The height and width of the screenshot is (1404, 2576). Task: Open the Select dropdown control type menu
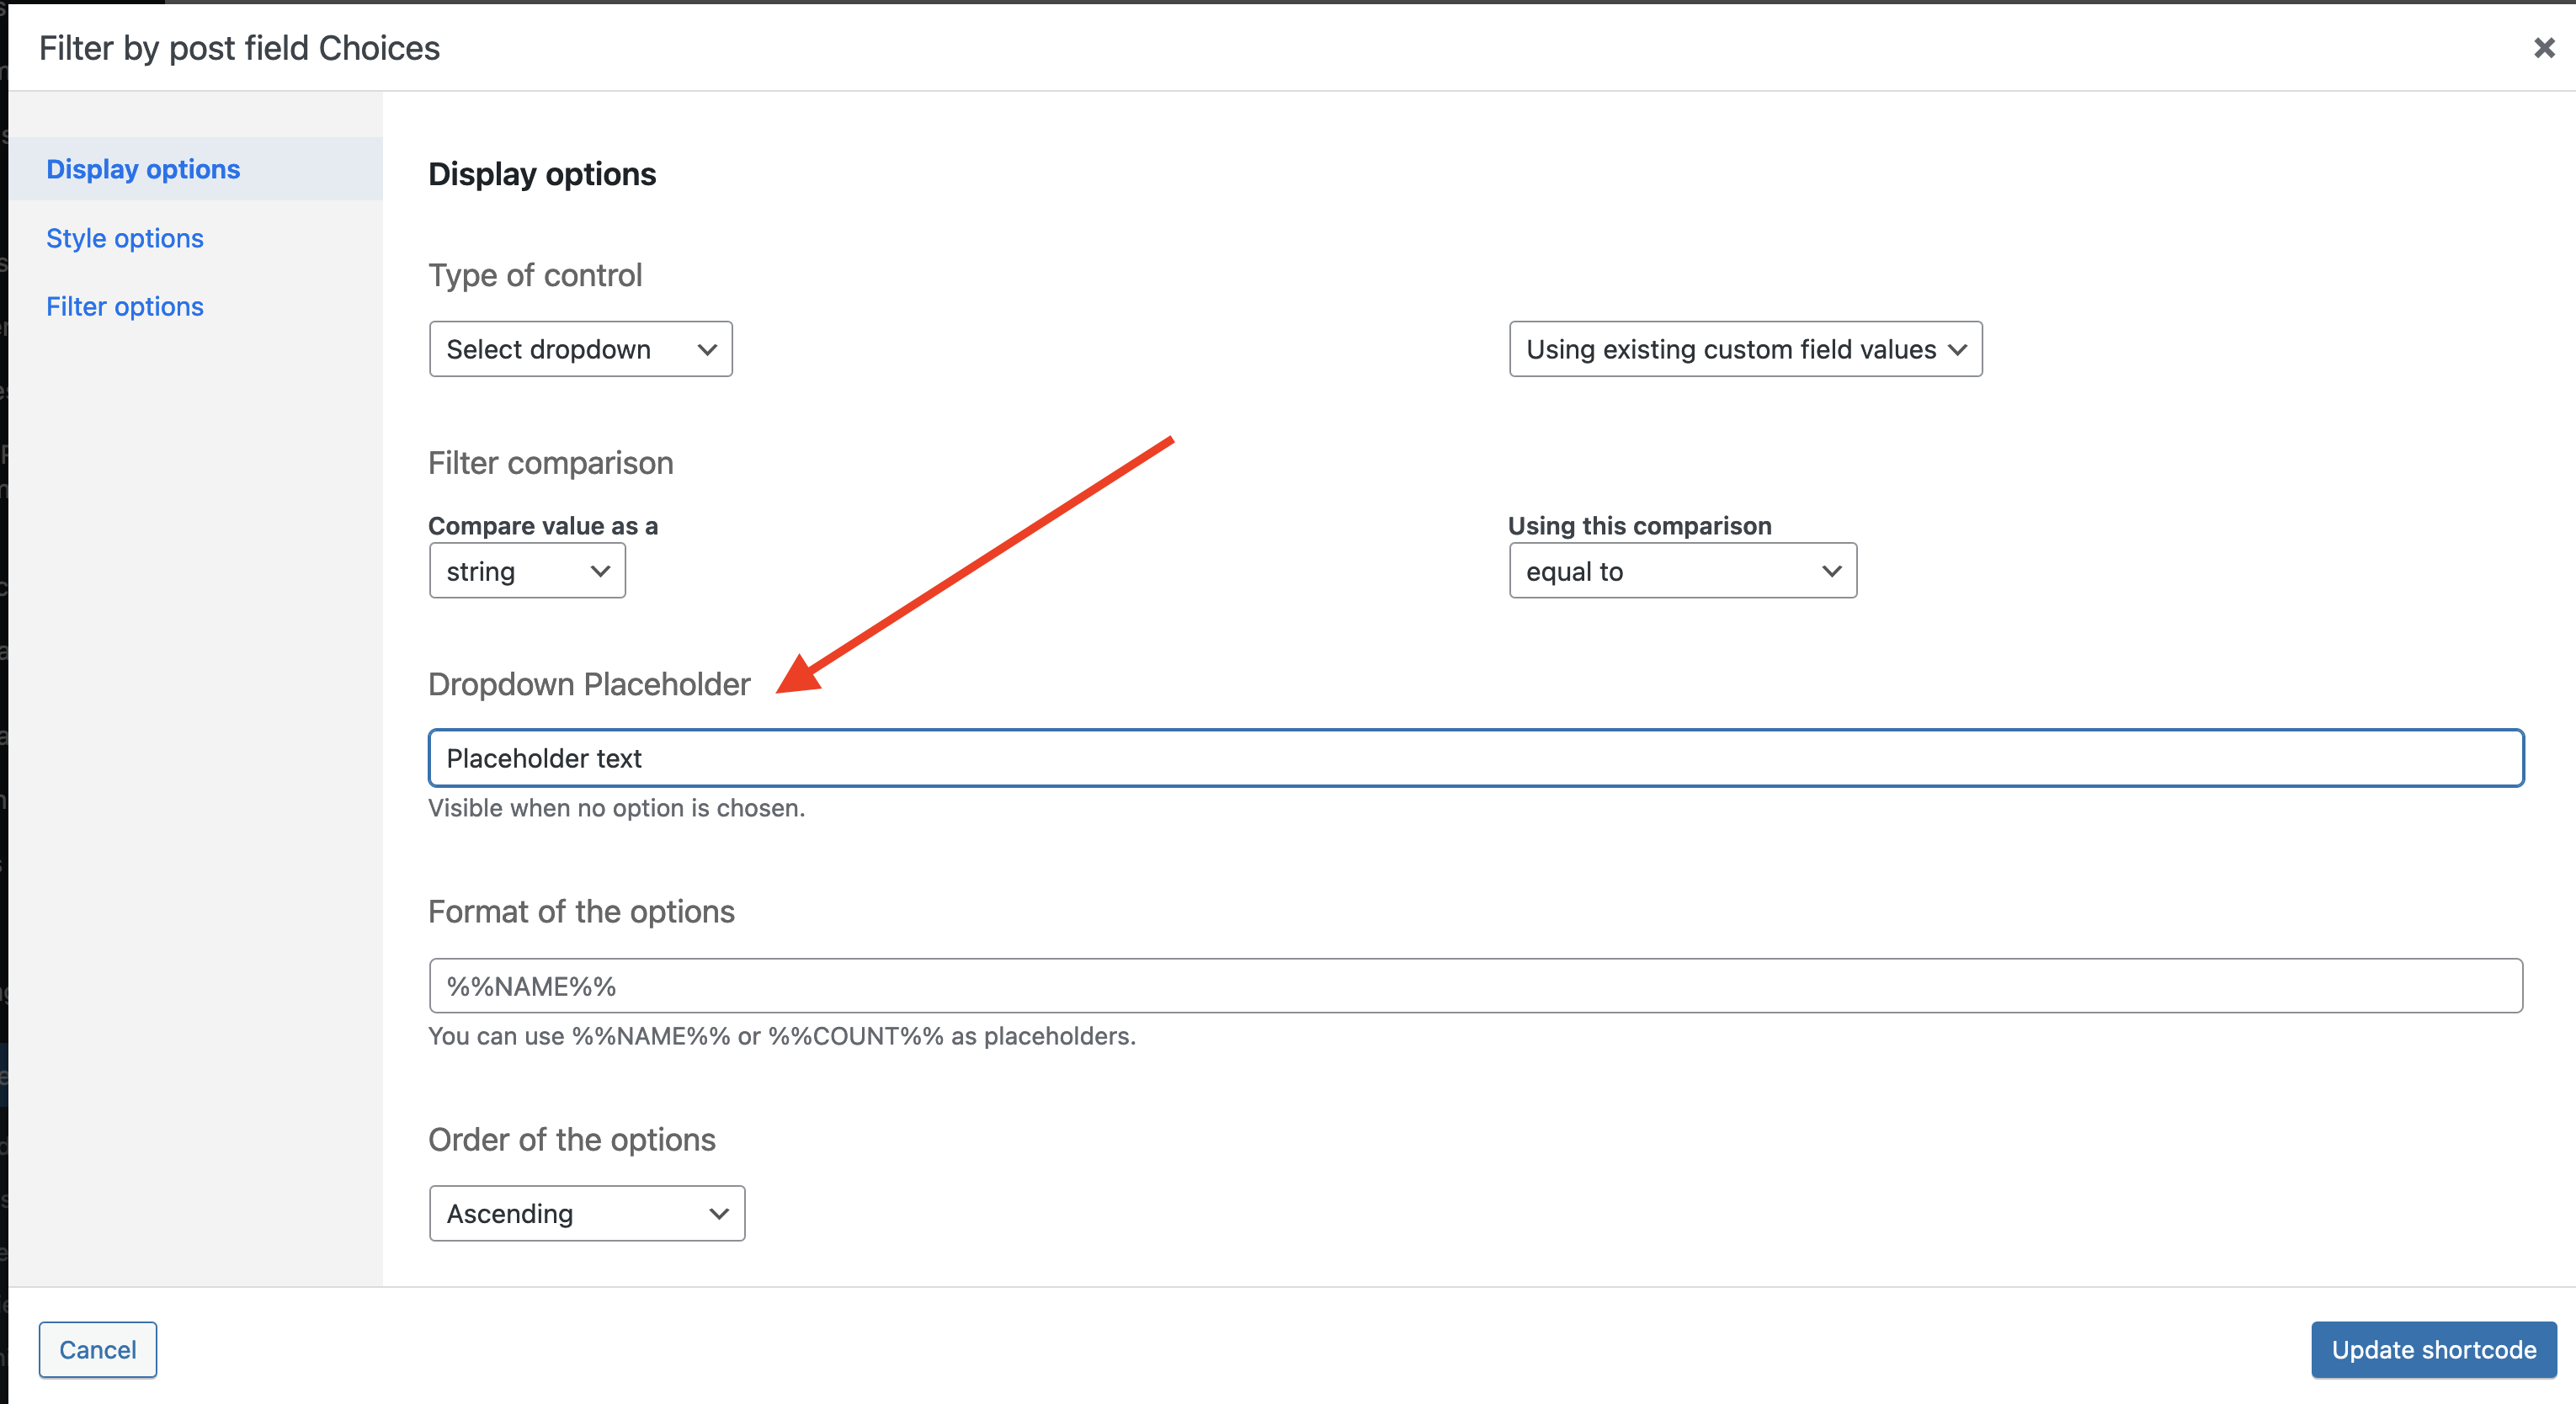point(581,349)
